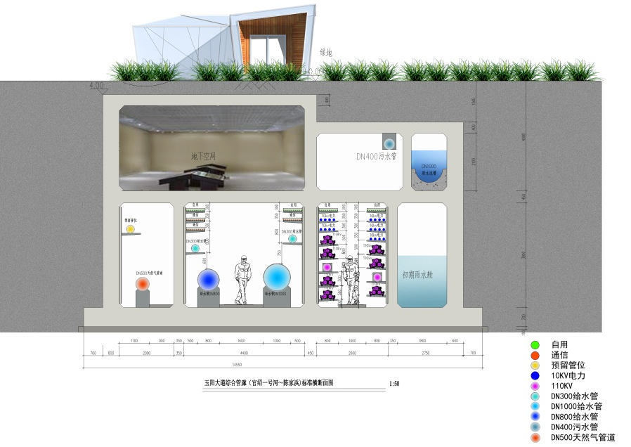Viewport: 631px width, 447px height.
Task: Click the DN400污水管 legend text
Action: pyautogui.click(x=574, y=427)
